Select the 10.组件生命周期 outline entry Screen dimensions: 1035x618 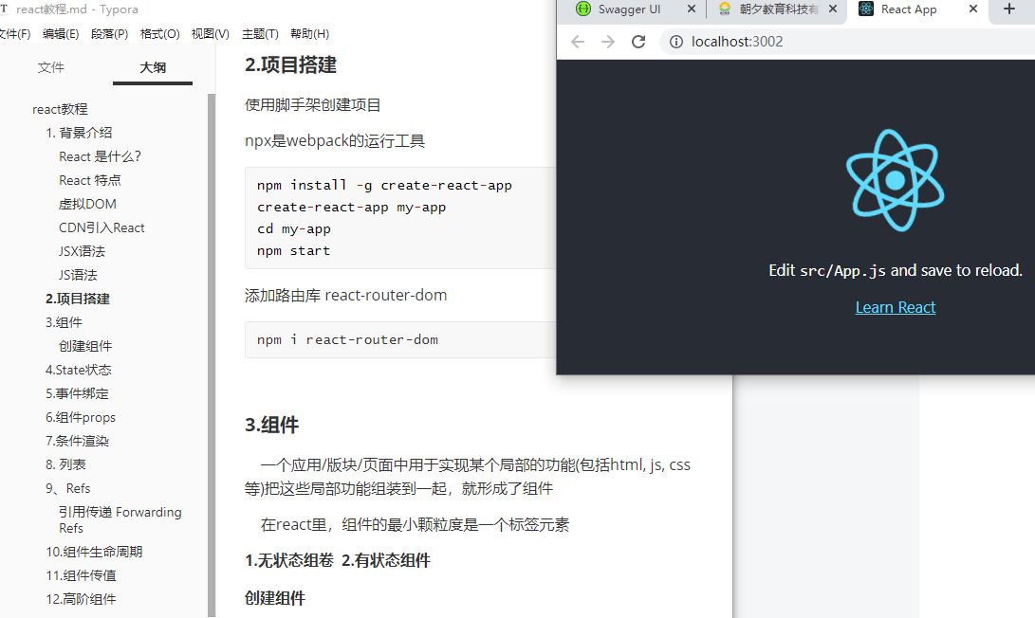click(93, 551)
